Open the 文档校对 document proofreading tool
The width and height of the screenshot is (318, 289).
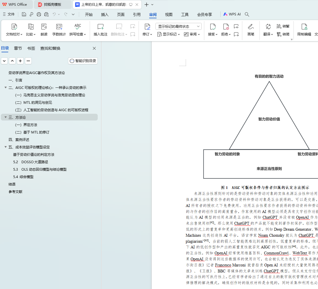(14, 30)
